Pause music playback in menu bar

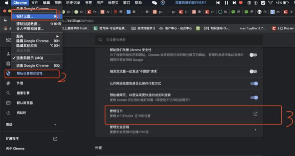coord(226,2)
